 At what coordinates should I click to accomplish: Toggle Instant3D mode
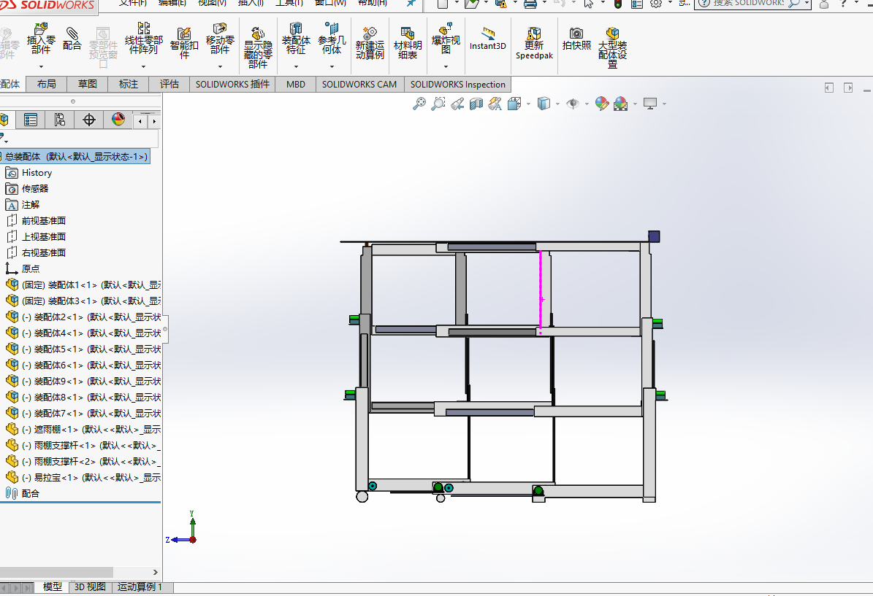pos(488,39)
